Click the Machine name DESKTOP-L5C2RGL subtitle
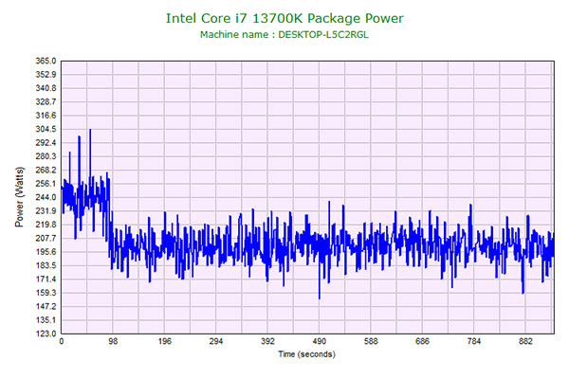569x379 pixels. [x=284, y=35]
